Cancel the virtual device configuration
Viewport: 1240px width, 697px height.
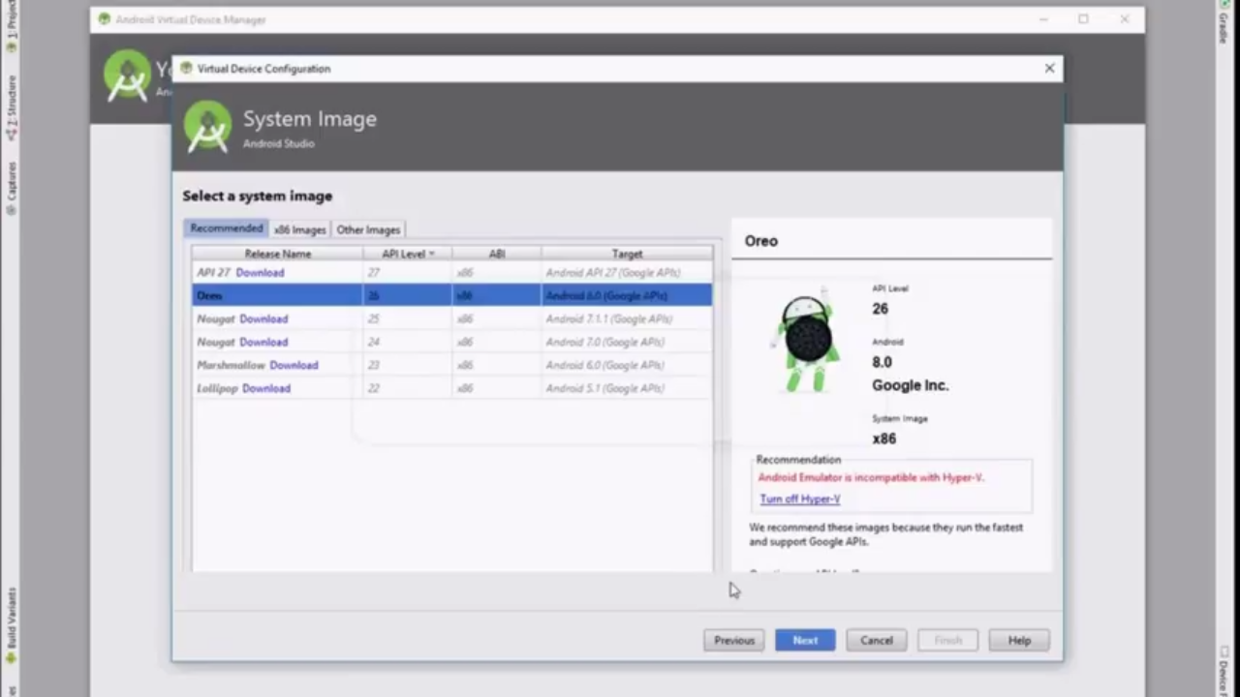pyautogui.click(x=877, y=640)
